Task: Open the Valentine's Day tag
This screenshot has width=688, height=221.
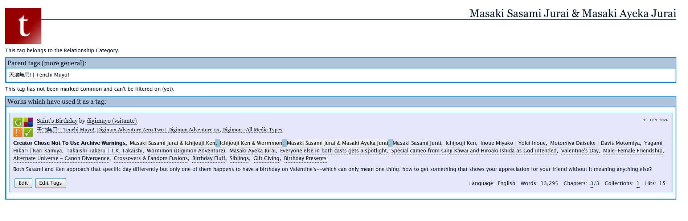Action: 580,151
